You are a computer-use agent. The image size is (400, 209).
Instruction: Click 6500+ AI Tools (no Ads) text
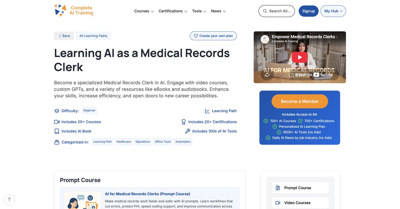pos(302,132)
